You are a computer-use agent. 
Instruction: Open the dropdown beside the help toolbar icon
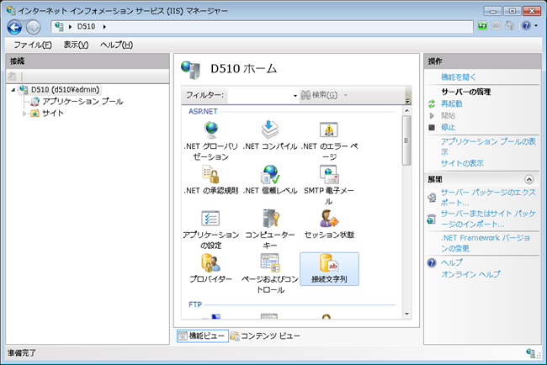click(x=536, y=26)
